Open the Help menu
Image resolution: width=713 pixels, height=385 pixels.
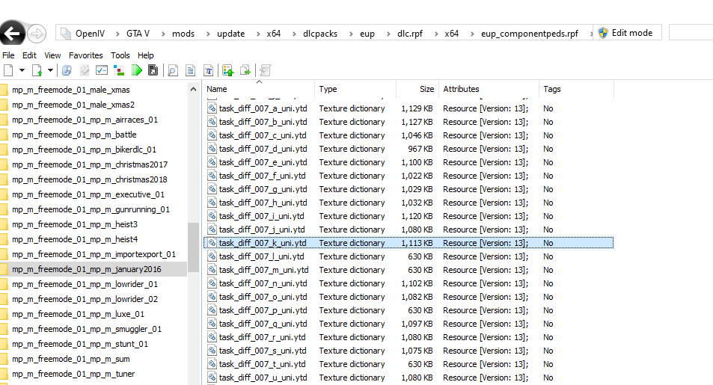point(146,55)
